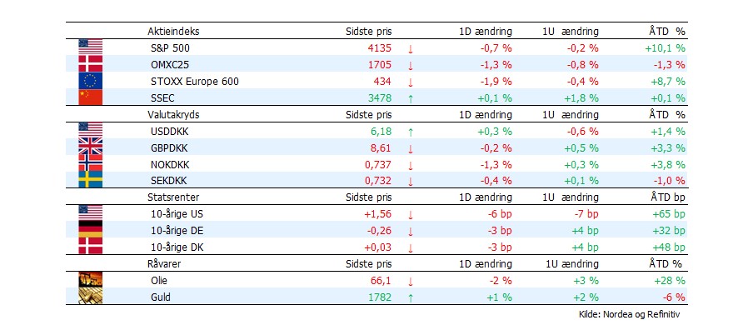Image resolution: width=753 pixels, height=325 pixels.
Task: Click the green up arrow beside SSEC price
Action: coord(410,98)
